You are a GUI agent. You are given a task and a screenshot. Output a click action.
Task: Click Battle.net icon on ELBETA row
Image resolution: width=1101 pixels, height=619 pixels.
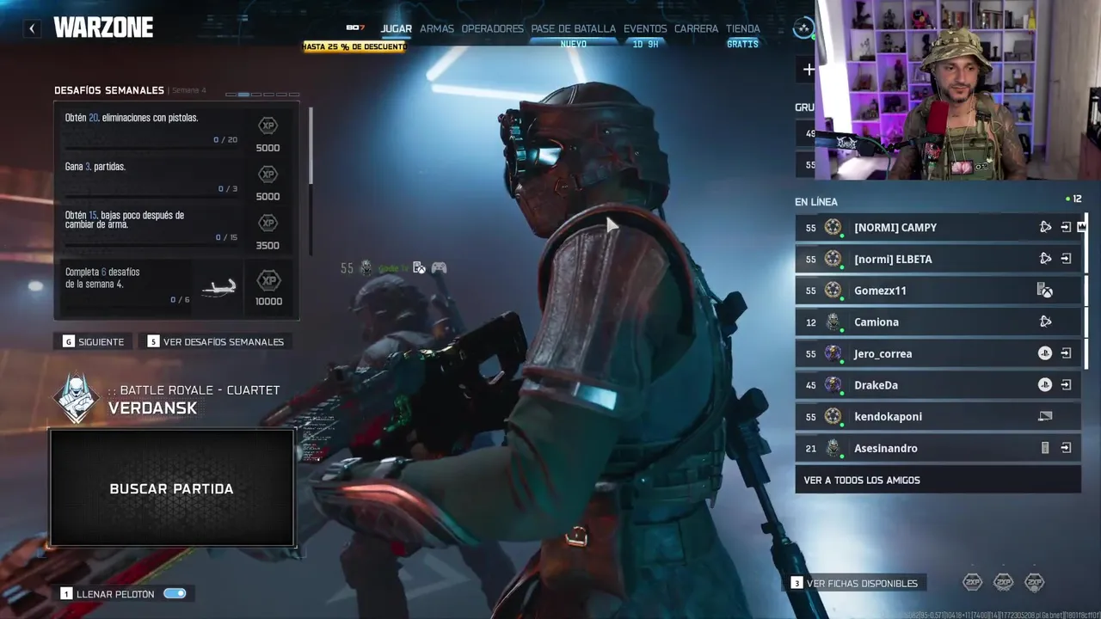click(x=1045, y=259)
